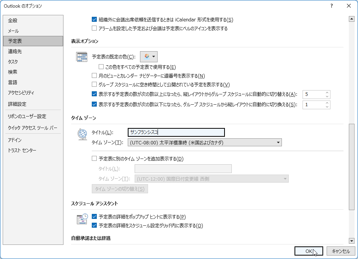
Task: Toggle 縦レイアウトからグループ スケジュールに切り替える checkbox
Action: coord(94,94)
